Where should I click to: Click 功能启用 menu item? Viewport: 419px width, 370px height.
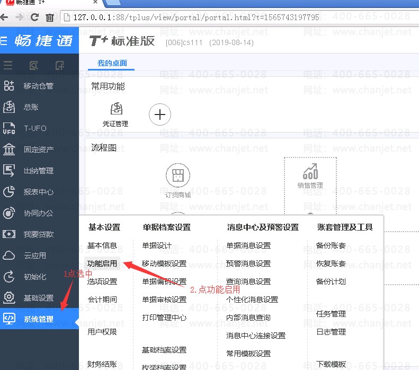(x=102, y=263)
